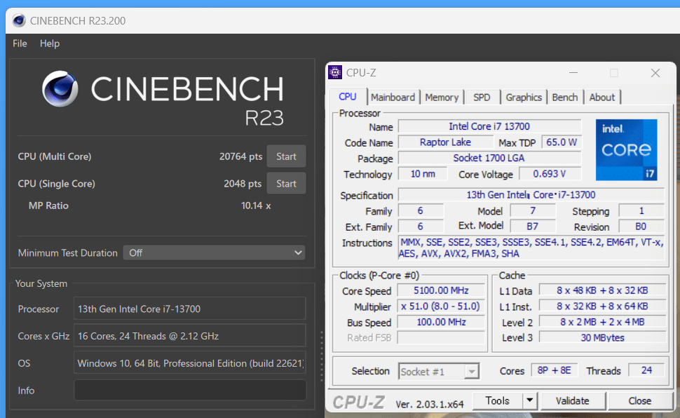Viewport: 680px width, 418px height.
Task: Click the Validate button
Action: [573, 400]
